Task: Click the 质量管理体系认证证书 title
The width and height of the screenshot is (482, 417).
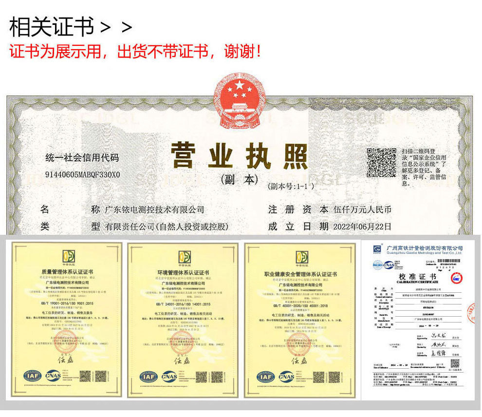Action: pos(67,272)
